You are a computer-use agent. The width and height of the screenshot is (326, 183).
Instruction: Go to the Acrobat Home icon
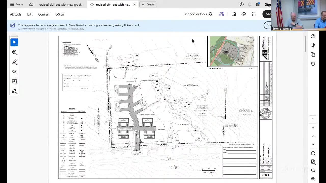[31, 4]
